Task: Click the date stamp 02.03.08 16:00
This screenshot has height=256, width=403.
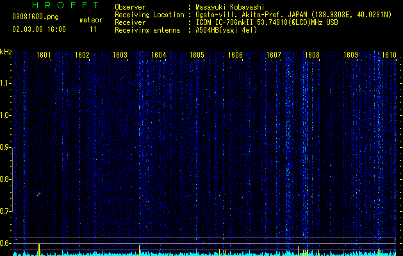Action: [x=39, y=29]
